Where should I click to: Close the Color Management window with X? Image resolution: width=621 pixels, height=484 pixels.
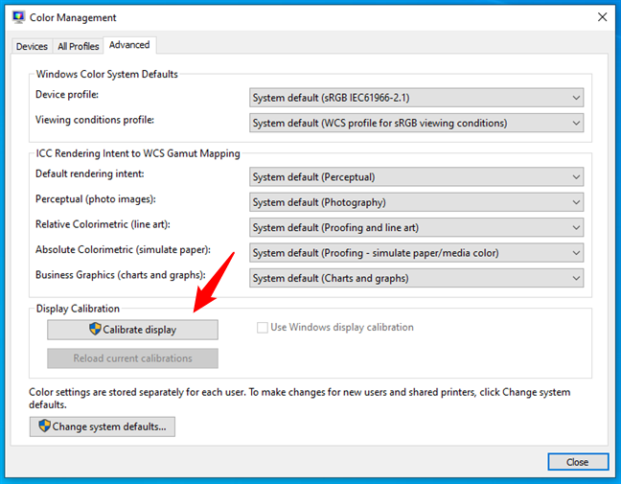coord(603,17)
